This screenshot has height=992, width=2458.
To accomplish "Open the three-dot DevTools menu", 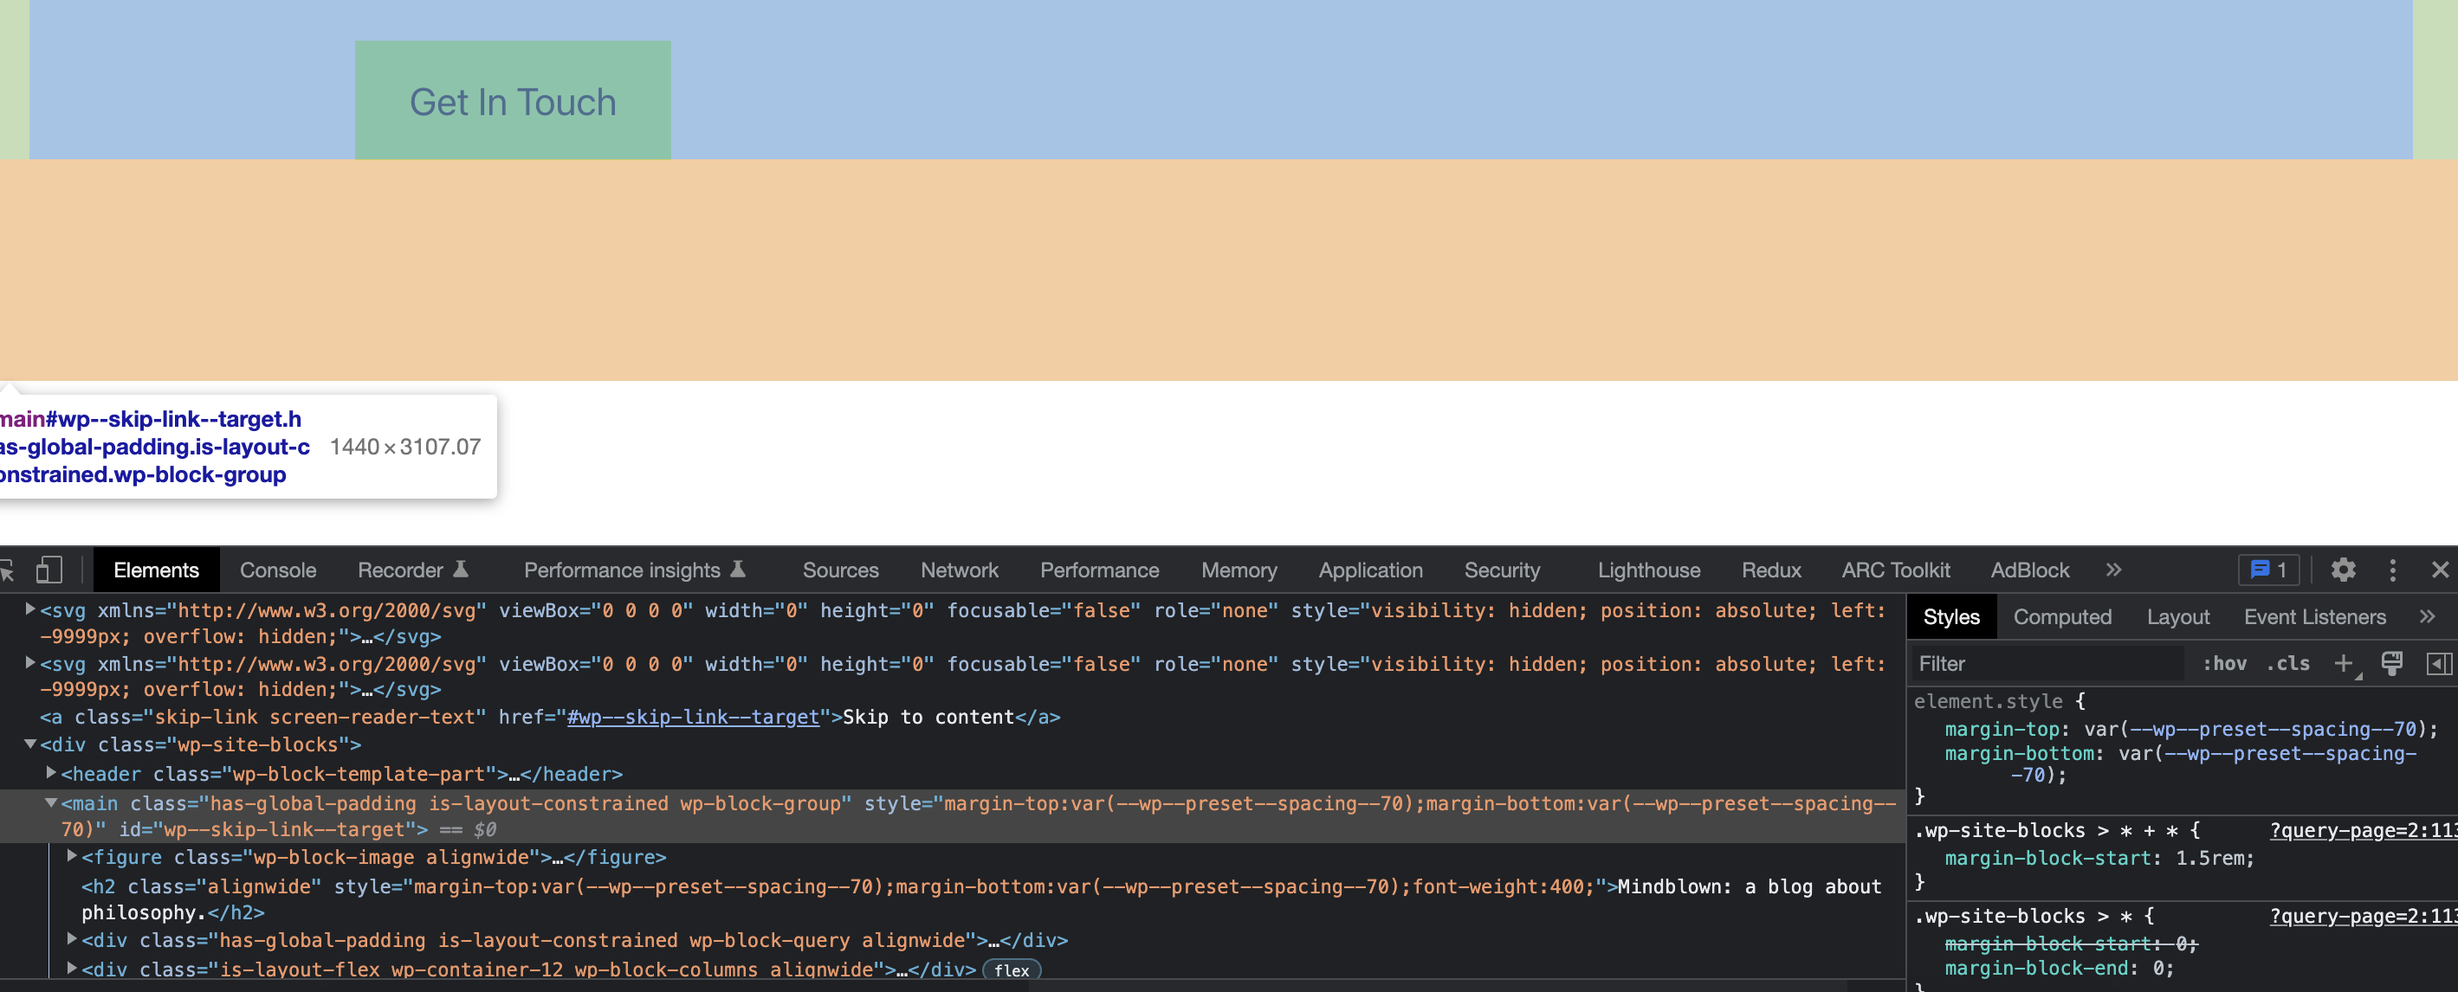I will tap(2392, 570).
